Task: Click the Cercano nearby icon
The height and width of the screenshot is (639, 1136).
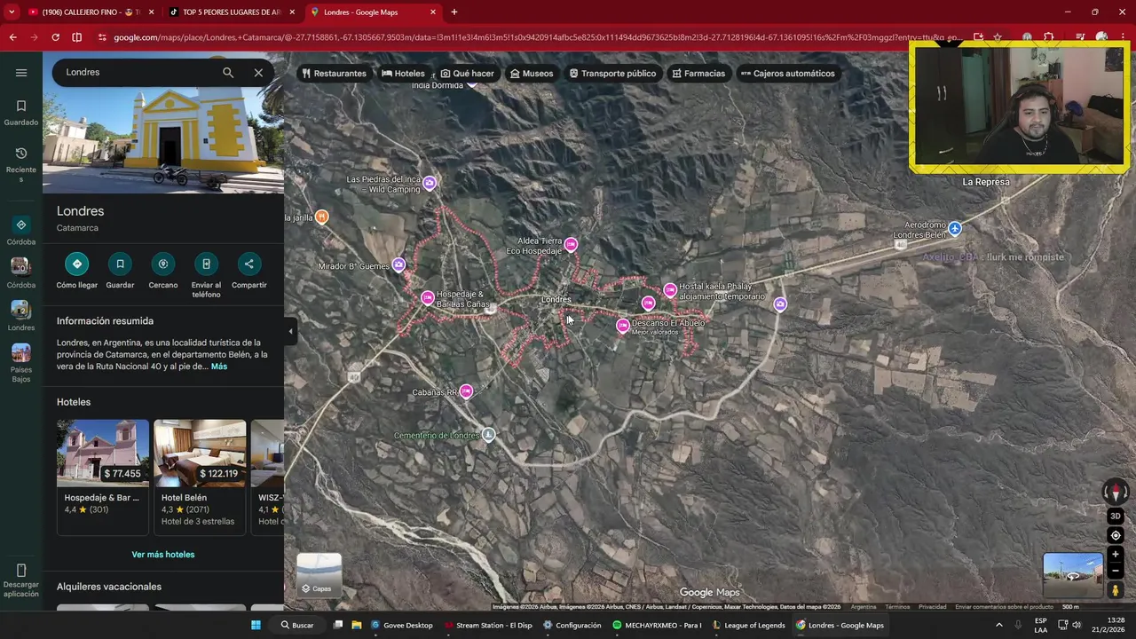Action: (163, 264)
